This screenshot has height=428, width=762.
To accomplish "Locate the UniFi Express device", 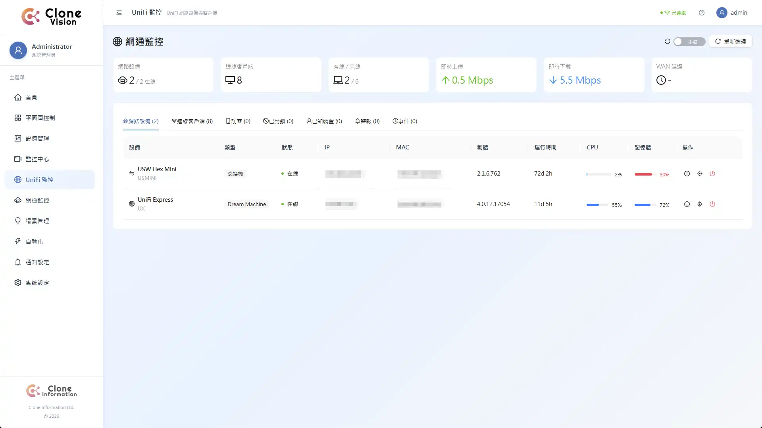I will (x=700, y=204).
